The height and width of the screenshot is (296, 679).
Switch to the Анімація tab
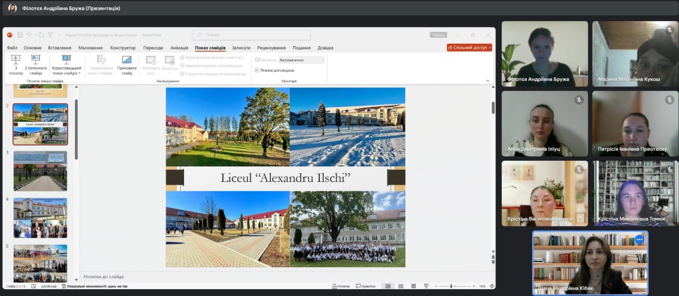tap(179, 48)
